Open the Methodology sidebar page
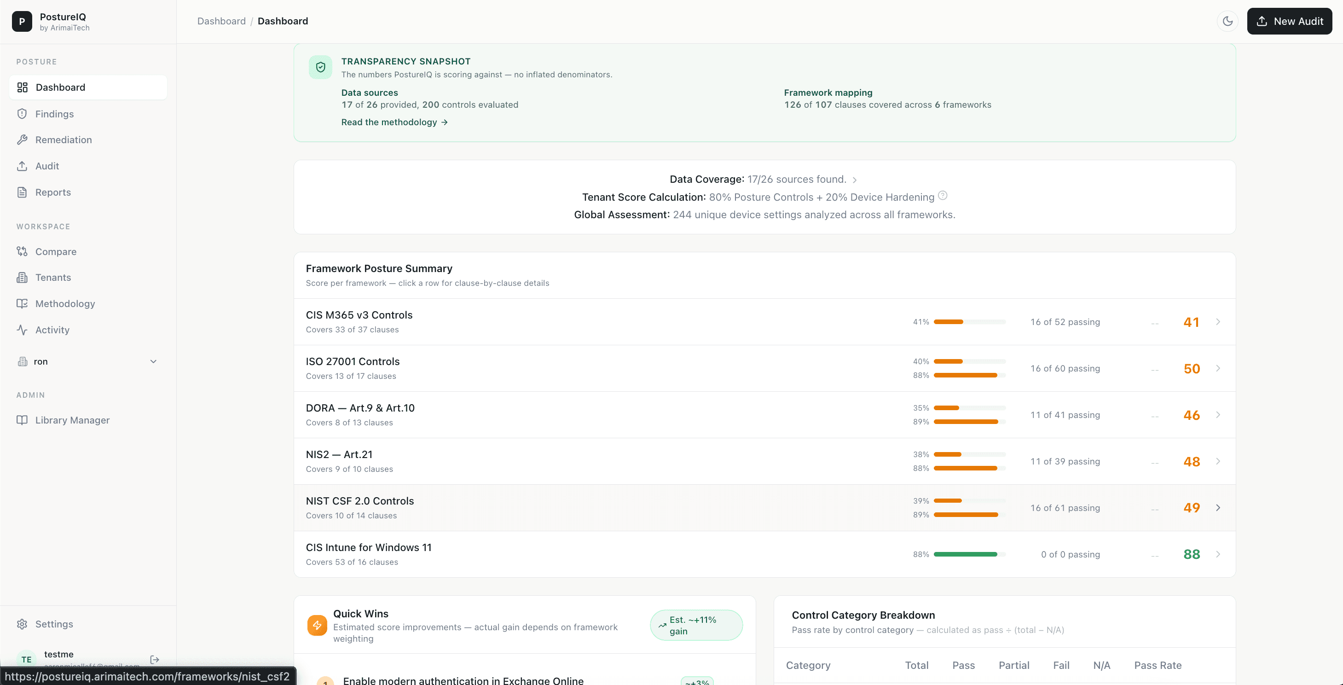This screenshot has width=1343, height=685. [x=88, y=303]
